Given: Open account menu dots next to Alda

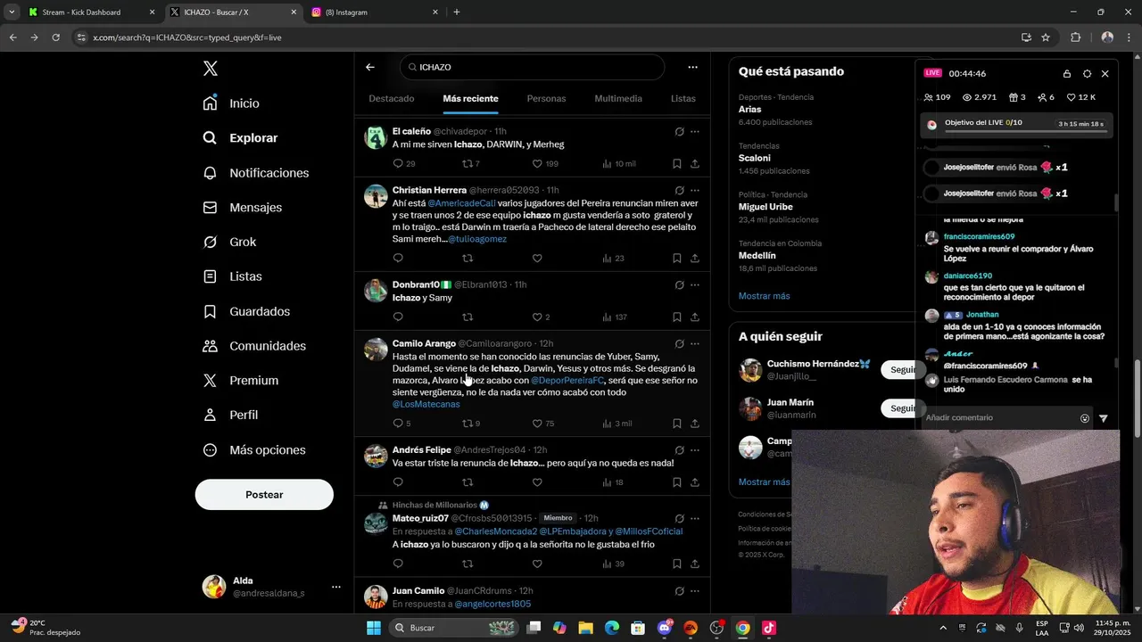Looking at the screenshot, I should pyautogui.click(x=336, y=587).
